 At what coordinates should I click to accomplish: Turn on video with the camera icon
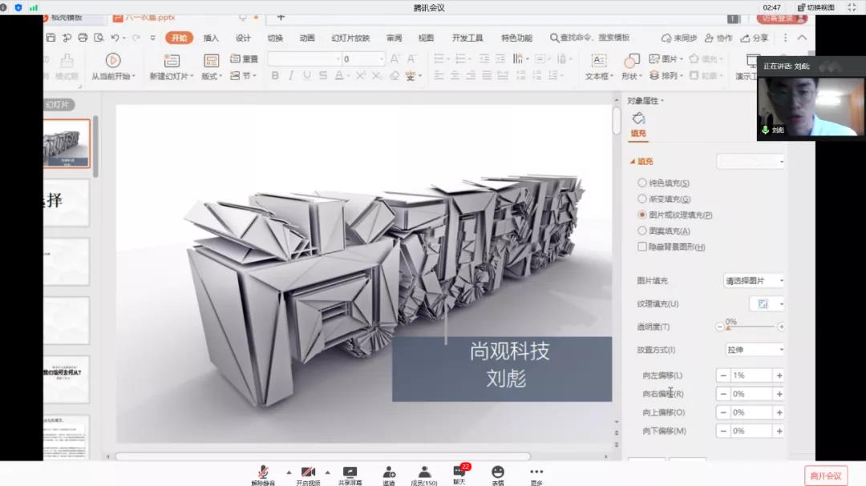[x=308, y=472]
